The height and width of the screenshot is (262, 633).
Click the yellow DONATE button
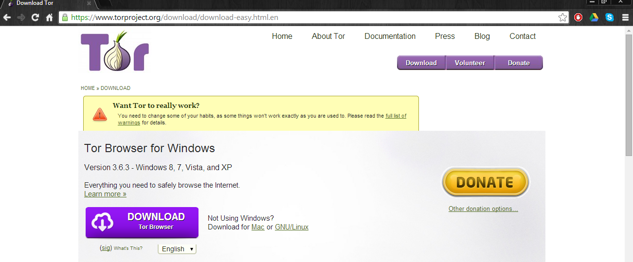pos(485,182)
